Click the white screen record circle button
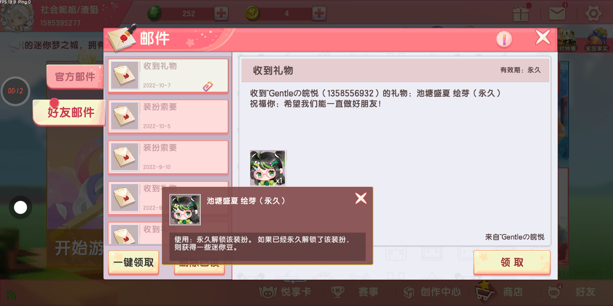Viewport: 613px width, 306px height. pyautogui.click(x=20, y=207)
